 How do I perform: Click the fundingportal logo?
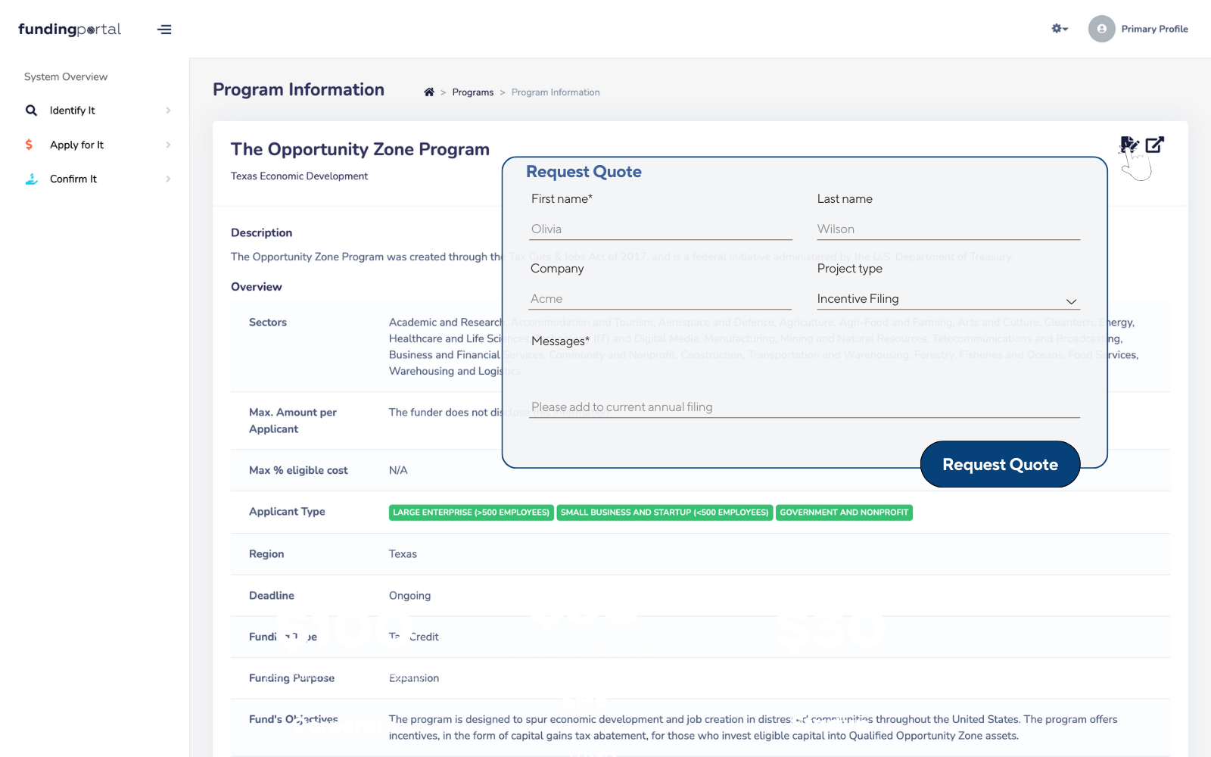pos(69,29)
